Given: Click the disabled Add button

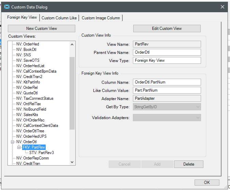Looking at the screenshot, I should coord(157,164).
